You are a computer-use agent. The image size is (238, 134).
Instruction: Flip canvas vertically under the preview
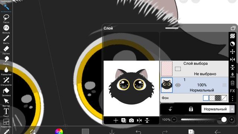(147, 121)
